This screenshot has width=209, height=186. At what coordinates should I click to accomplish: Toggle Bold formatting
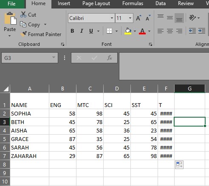(72, 31)
